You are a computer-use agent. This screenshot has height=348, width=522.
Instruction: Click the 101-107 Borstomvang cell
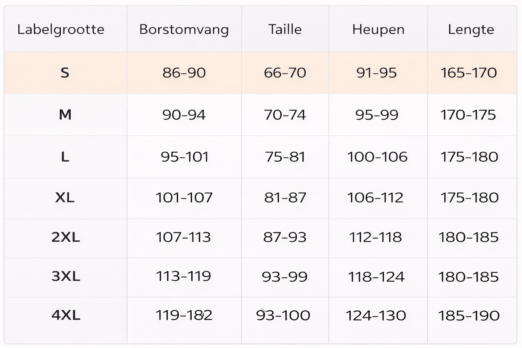point(184,197)
